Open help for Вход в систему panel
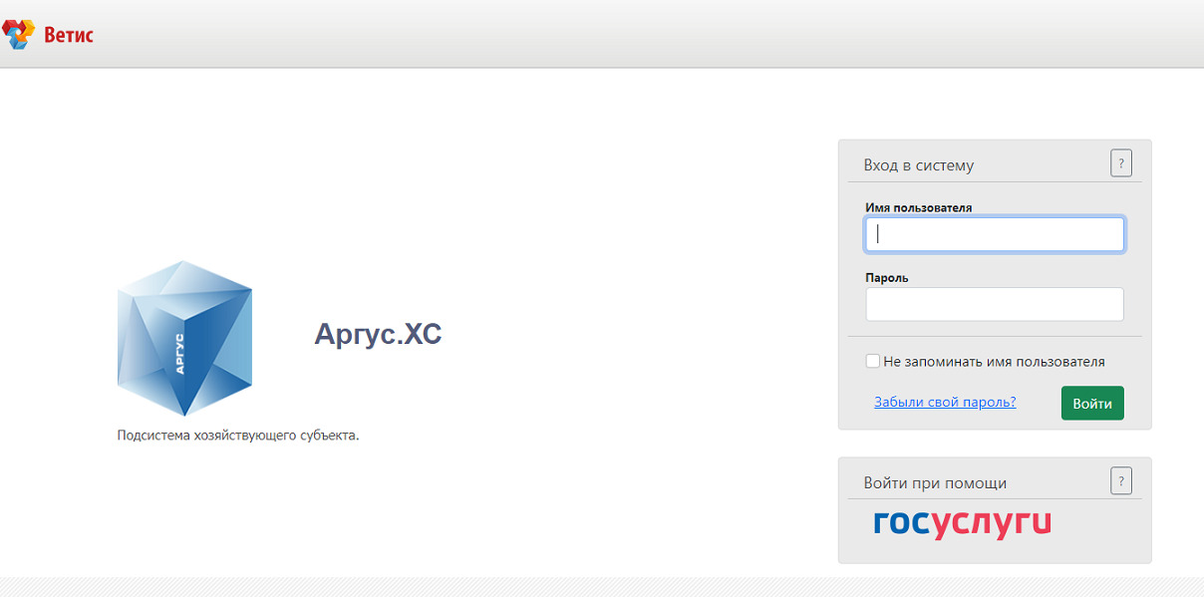The width and height of the screenshot is (1204, 597). (x=1121, y=162)
